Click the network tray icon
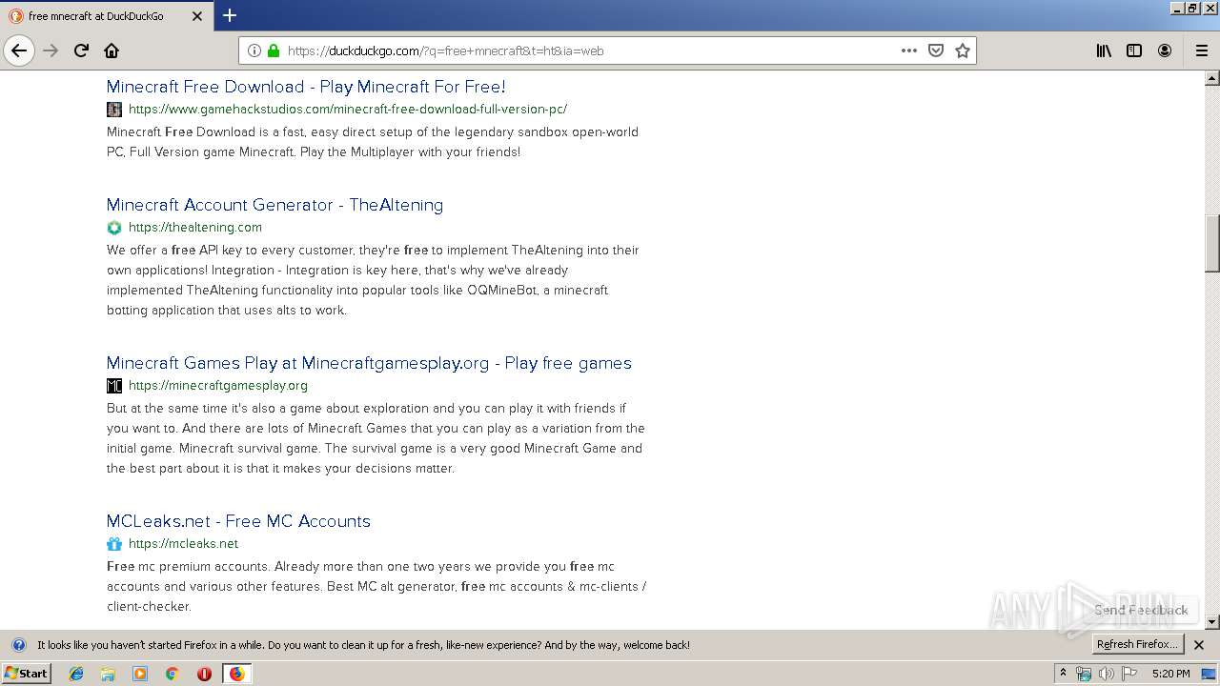The width and height of the screenshot is (1220, 686). pos(1084,674)
